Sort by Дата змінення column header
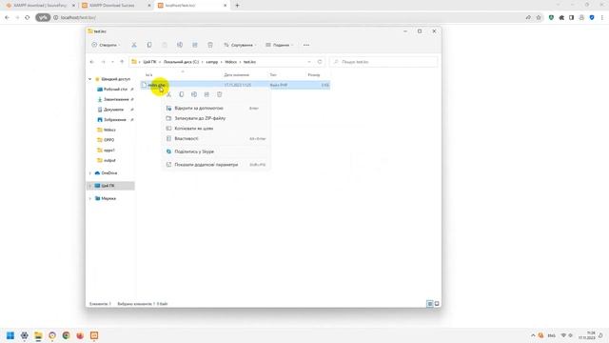609x343 pixels. click(237, 74)
